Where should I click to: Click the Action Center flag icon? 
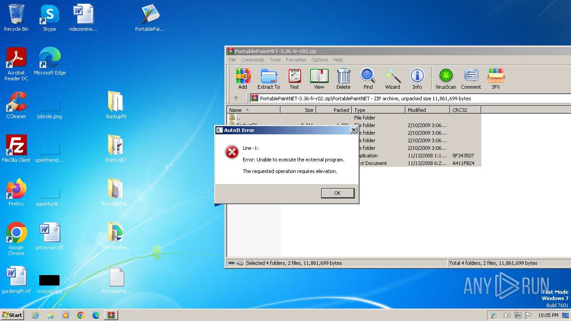coord(528,315)
